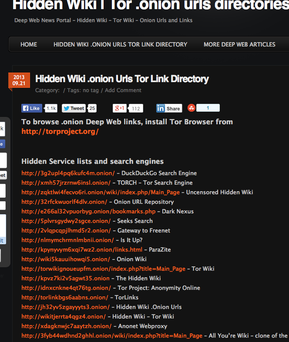Click heading Hidden Service lists and search engines
The height and width of the screenshot is (342, 289).
pyautogui.click(x=92, y=161)
